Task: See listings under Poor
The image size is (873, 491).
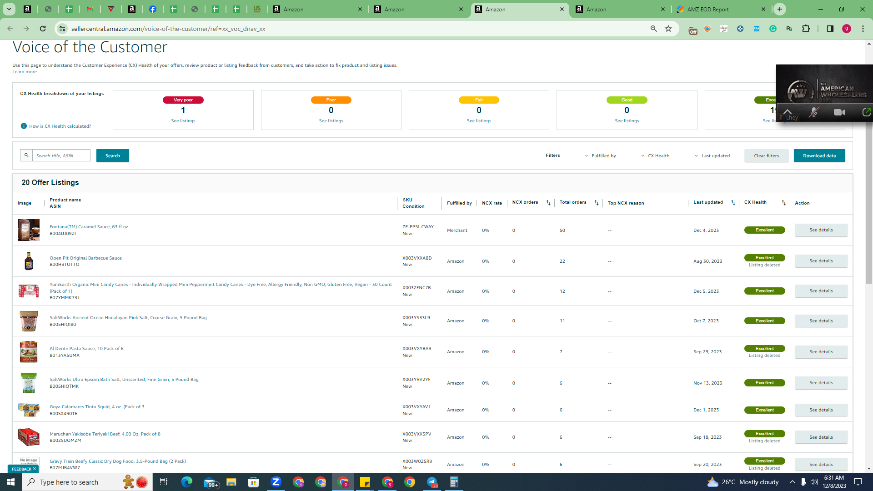Action: coord(331,121)
